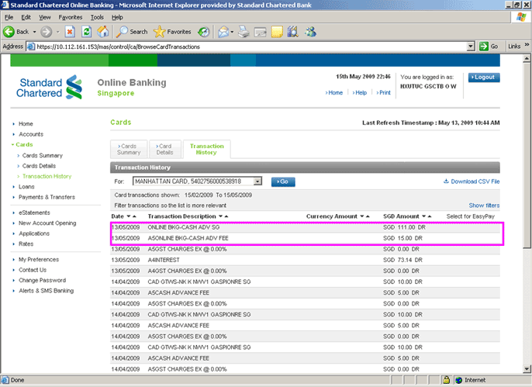Select the Transaction History tab

[x=206, y=149]
